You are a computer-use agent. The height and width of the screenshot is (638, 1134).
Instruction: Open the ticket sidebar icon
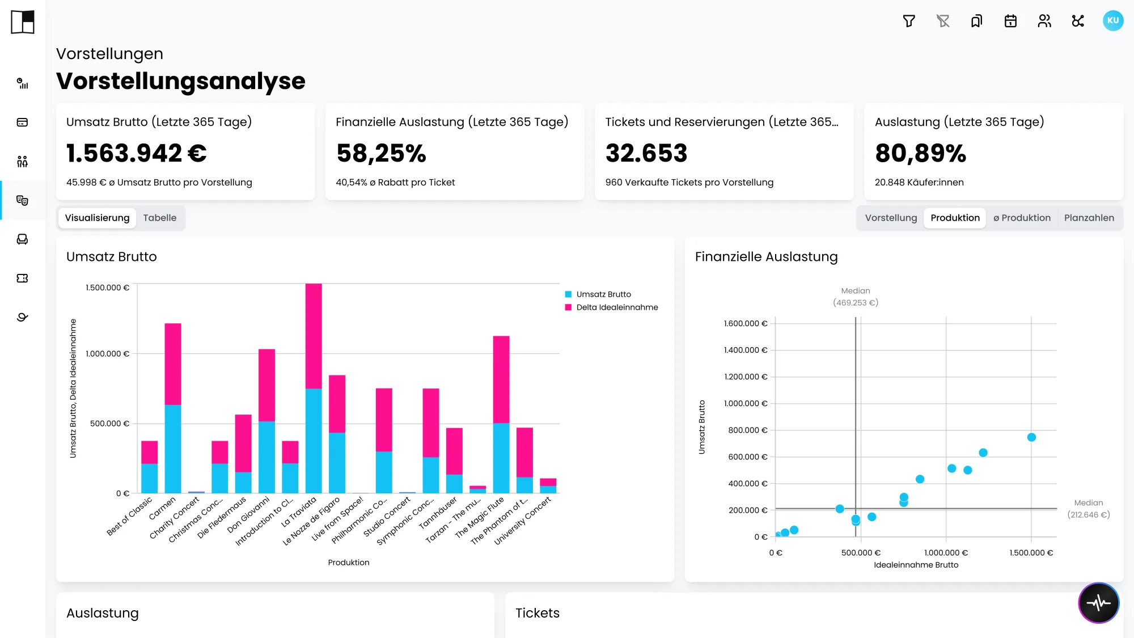(22, 278)
